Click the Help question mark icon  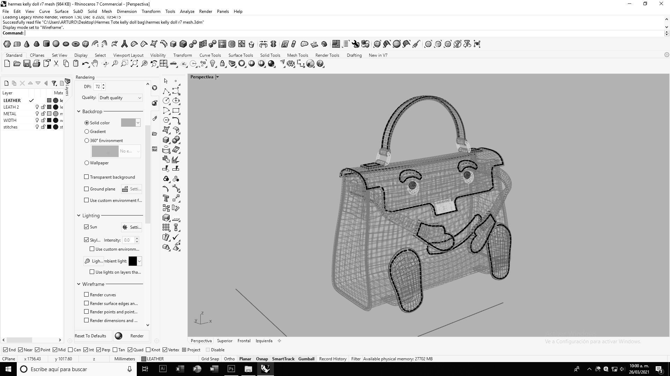coord(320,64)
